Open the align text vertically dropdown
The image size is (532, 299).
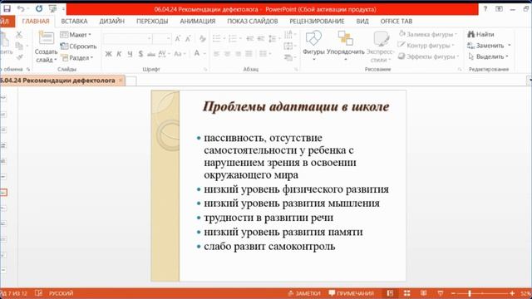click(x=290, y=47)
